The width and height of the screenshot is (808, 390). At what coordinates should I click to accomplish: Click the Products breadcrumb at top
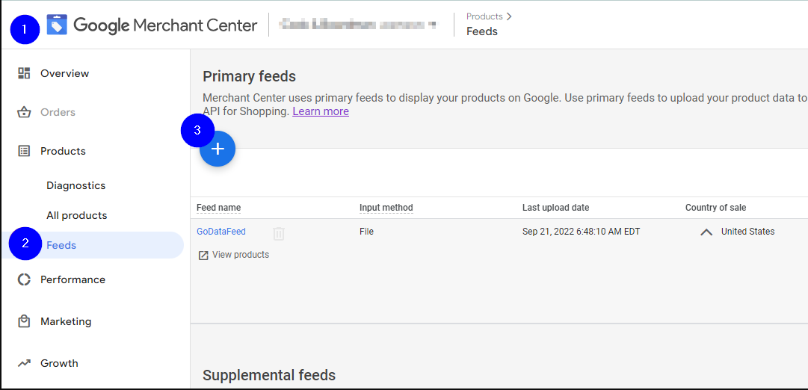pyautogui.click(x=484, y=16)
